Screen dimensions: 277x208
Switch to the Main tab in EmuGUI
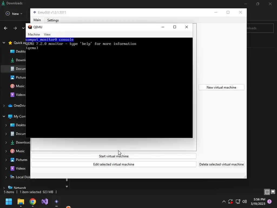(37, 20)
